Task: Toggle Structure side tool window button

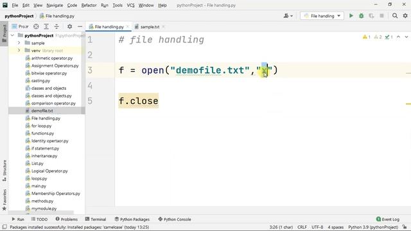Action: 4,171
